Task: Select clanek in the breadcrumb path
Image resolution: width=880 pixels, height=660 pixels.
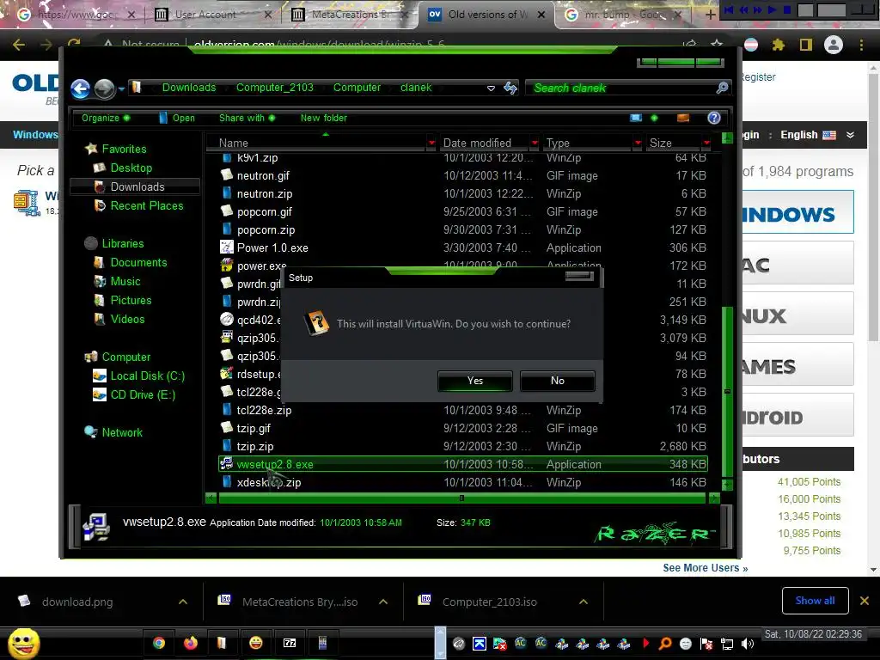Action: 416,88
